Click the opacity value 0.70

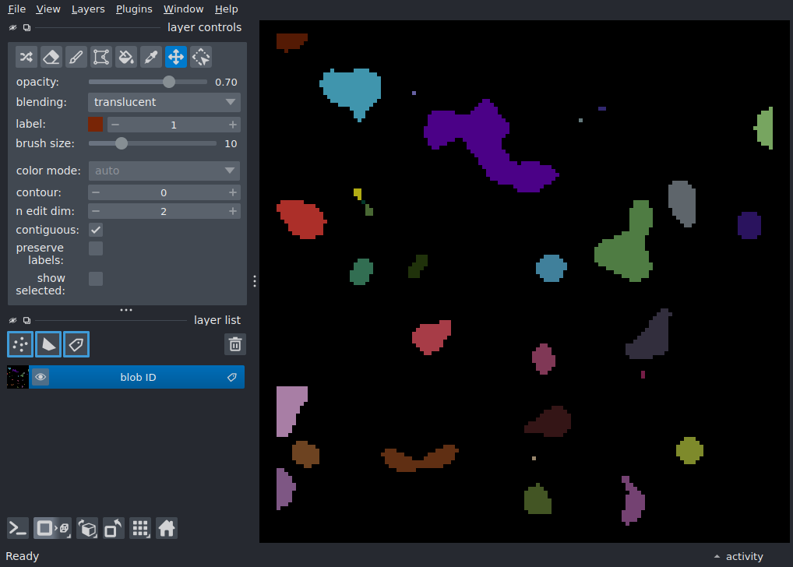click(226, 83)
